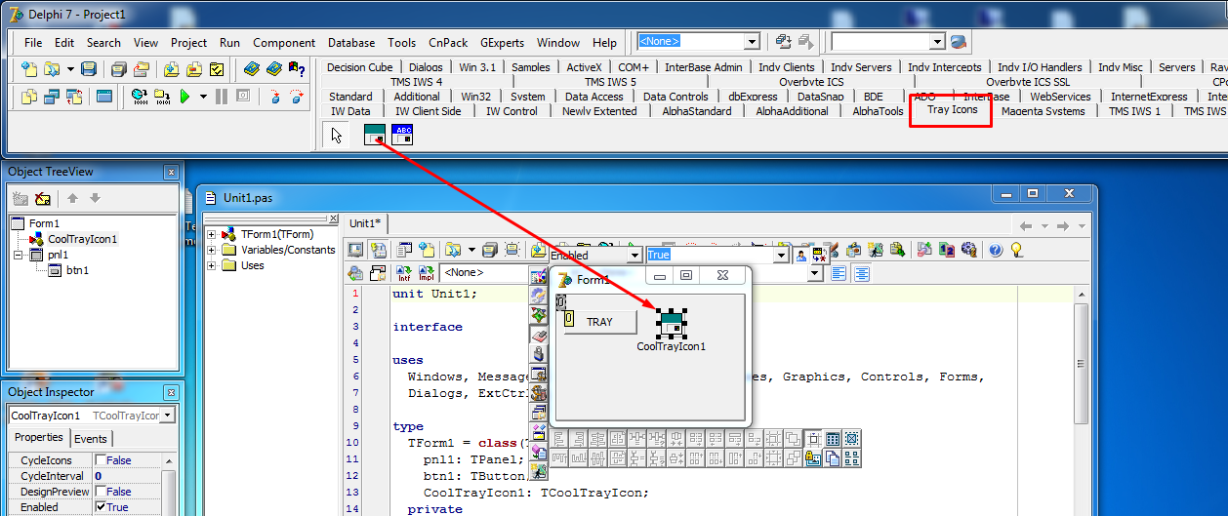This screenshot has height=516, width=1228.
Task: Open the <None> desktop layout dropdown in menu bar
Action: (752, 42)
